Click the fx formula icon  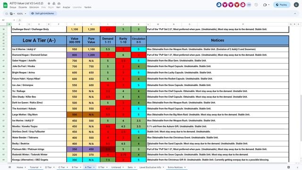19,20
